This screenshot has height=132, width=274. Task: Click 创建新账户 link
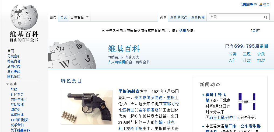(248, 5)
